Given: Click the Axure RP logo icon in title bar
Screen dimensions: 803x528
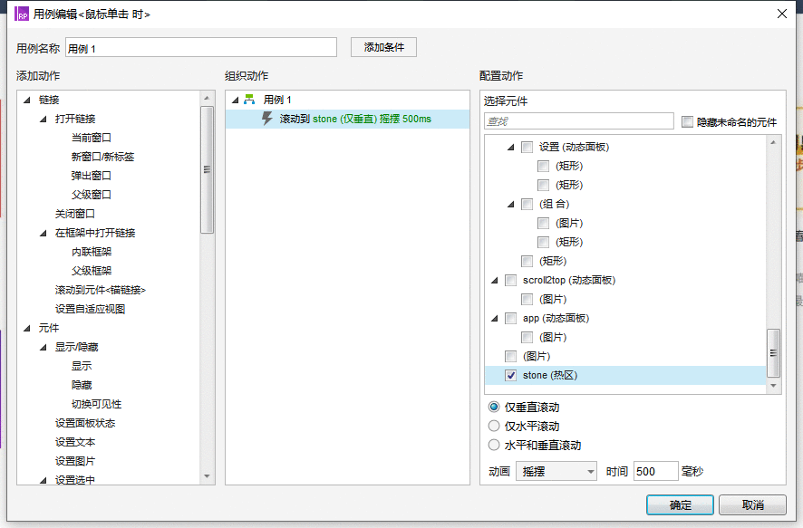Looking at the screenshot, I should pyautogui.click(x=22, y=14).
